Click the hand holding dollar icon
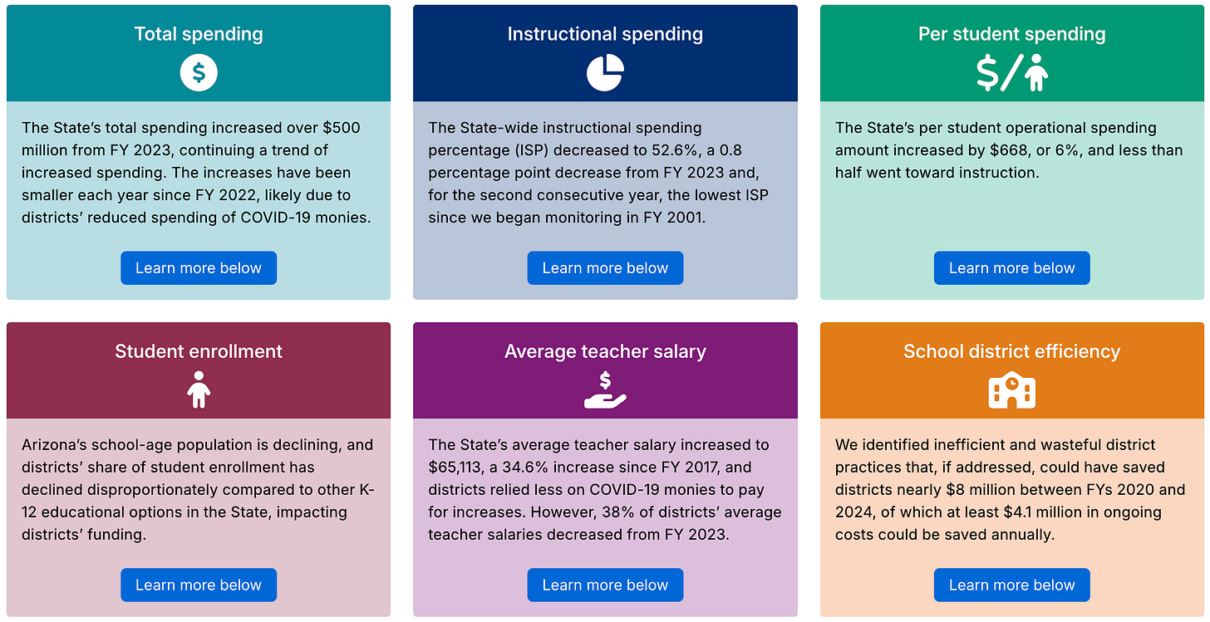Viewport: 1210px width, 622px height. pyautogui.click(x=605, y=389)
